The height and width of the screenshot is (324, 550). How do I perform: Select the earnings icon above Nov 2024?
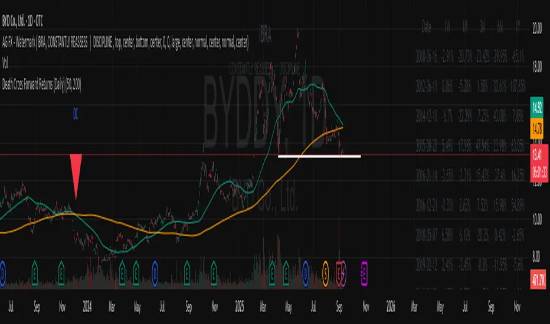(x=214, y=273)
